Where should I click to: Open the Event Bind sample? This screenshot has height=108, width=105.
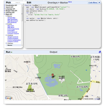coord(11,30)
